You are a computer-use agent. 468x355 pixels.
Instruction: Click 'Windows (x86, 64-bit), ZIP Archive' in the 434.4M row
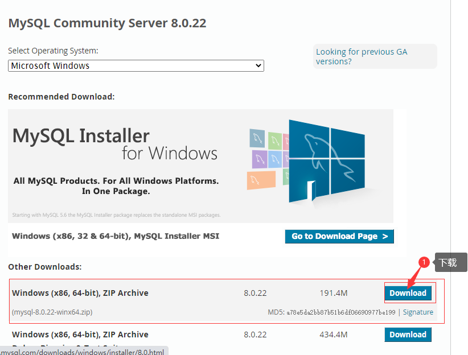click(x=80, y=335)
